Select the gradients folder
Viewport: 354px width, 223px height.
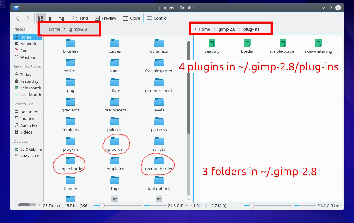coord(71,105)
